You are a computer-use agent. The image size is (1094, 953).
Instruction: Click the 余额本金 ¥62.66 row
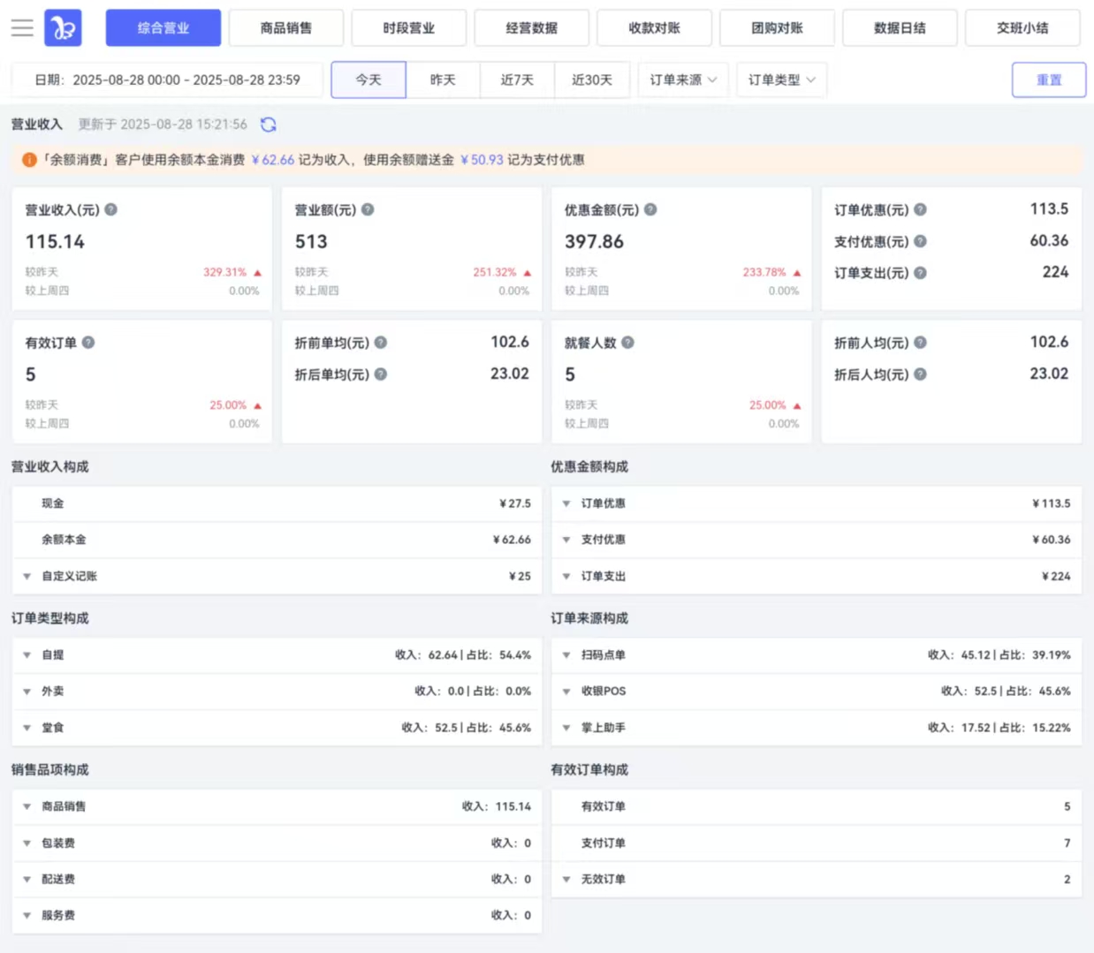click(277, 540)
